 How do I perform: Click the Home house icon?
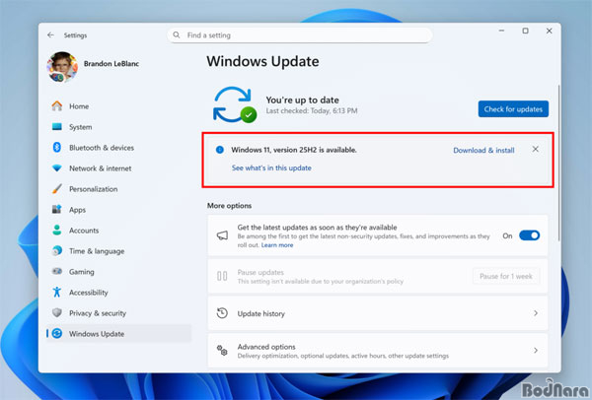57,106
